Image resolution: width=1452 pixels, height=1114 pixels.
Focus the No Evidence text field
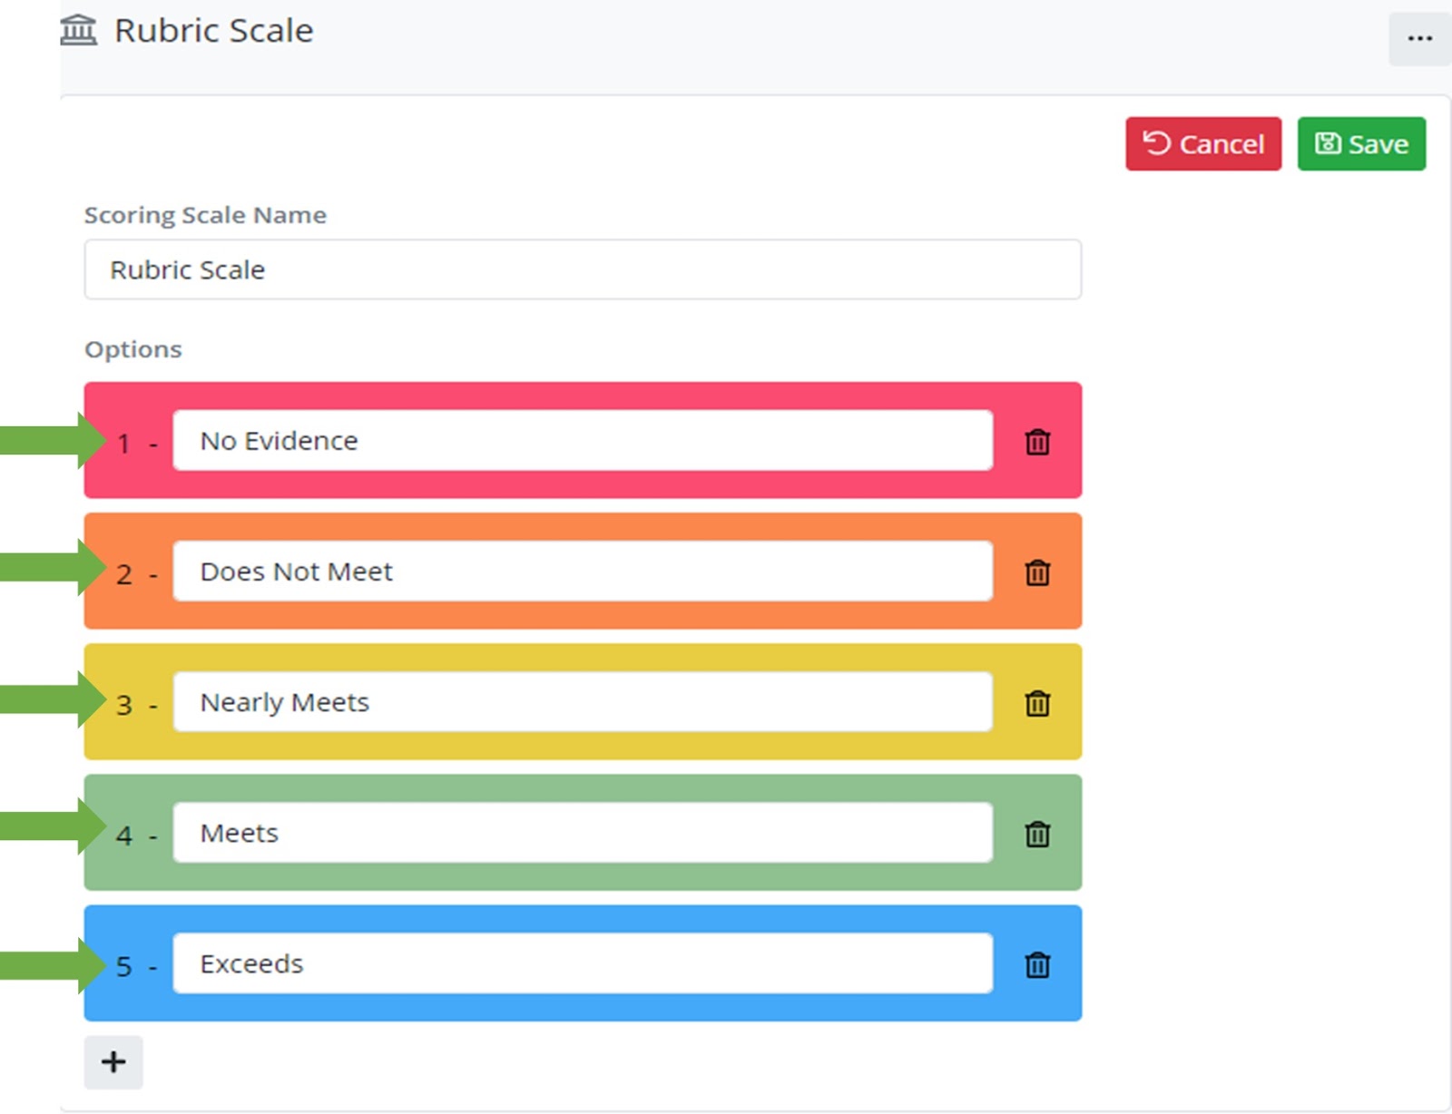coord(583,441)
